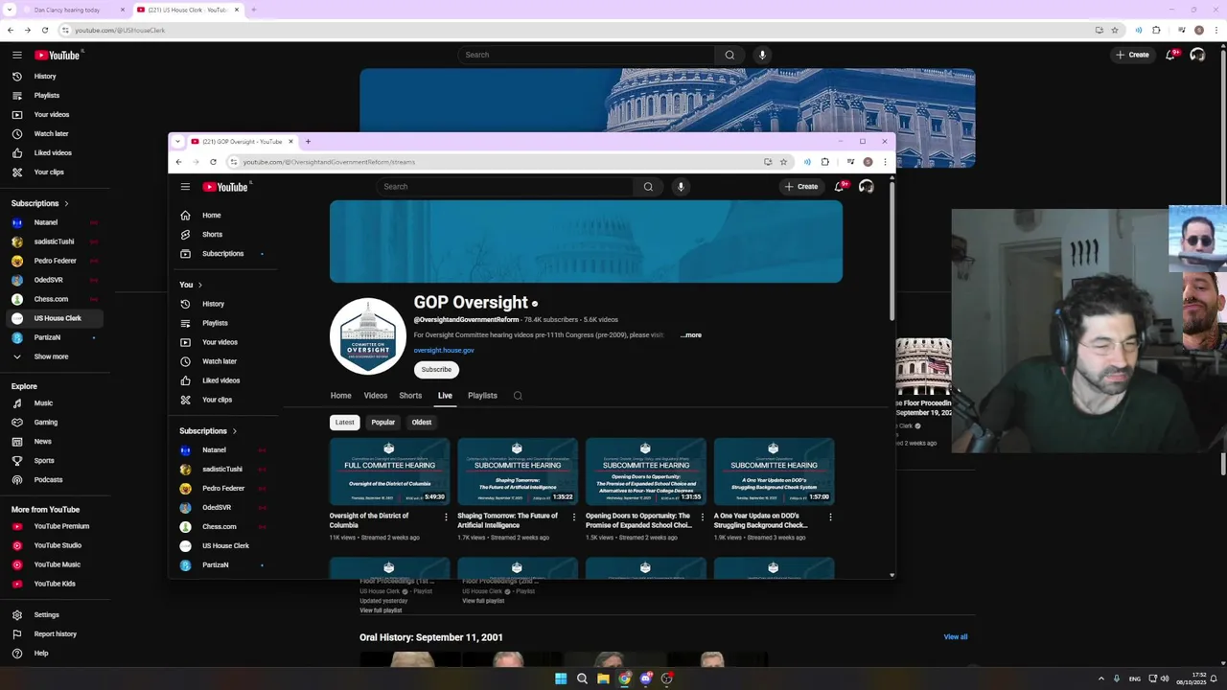Open options menu for Shaping Tomorrow video

pyautogui.click(x=574, y=517)
